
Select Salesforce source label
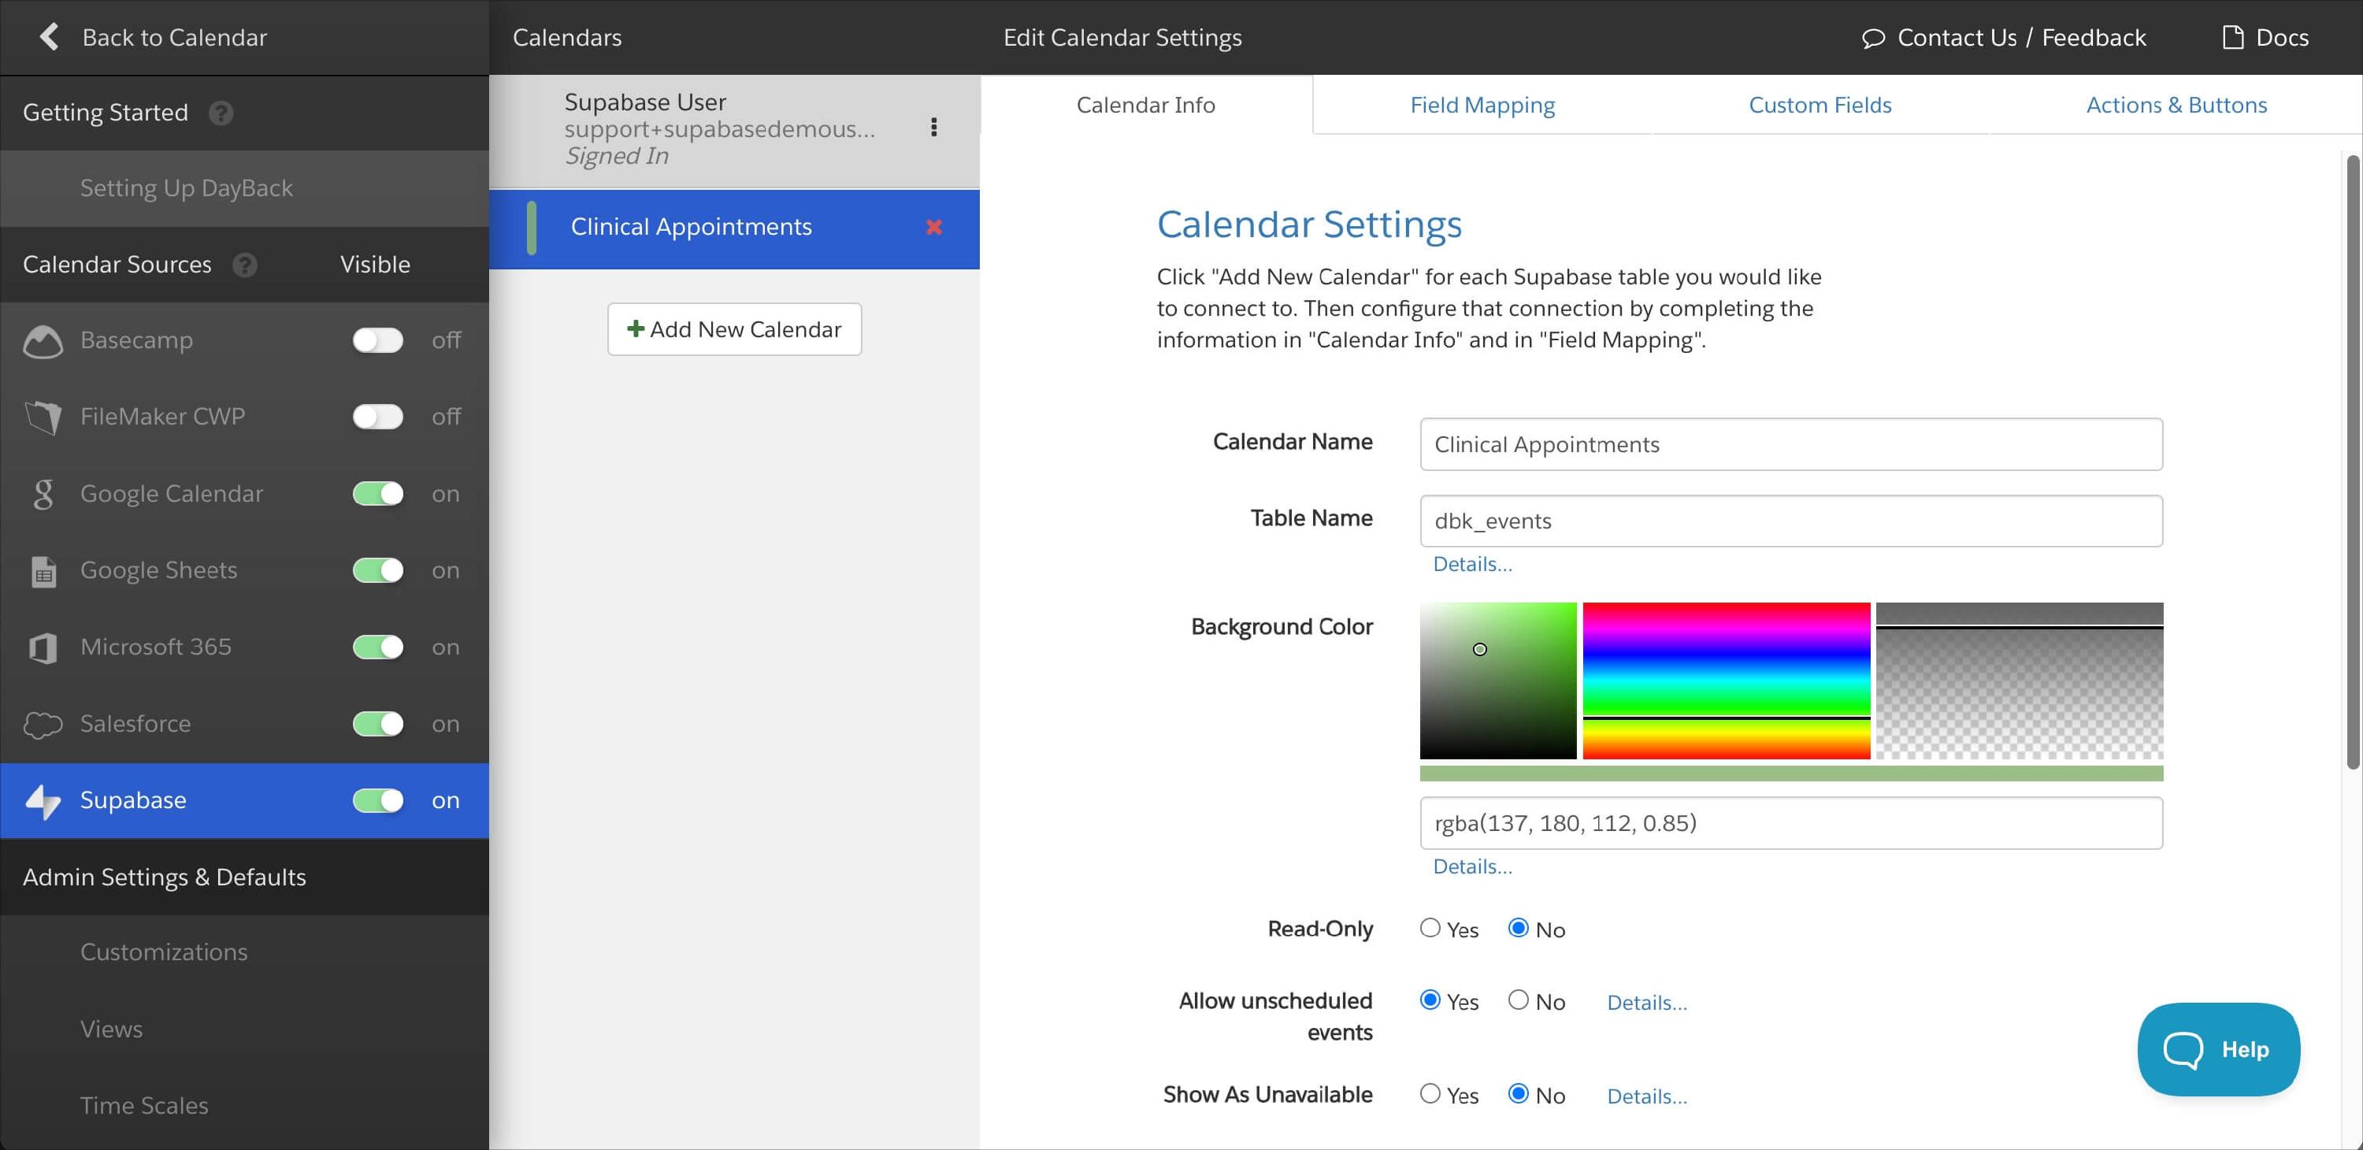[x=135, y=724]
